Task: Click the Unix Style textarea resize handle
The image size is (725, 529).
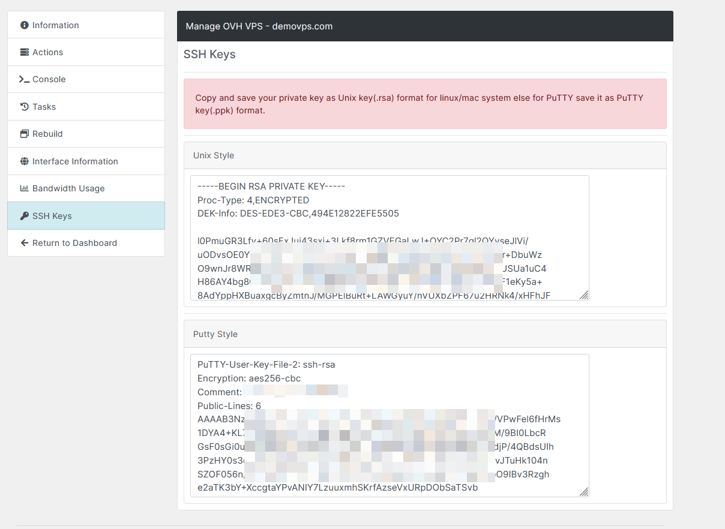Action: click(x=584, y=295)
